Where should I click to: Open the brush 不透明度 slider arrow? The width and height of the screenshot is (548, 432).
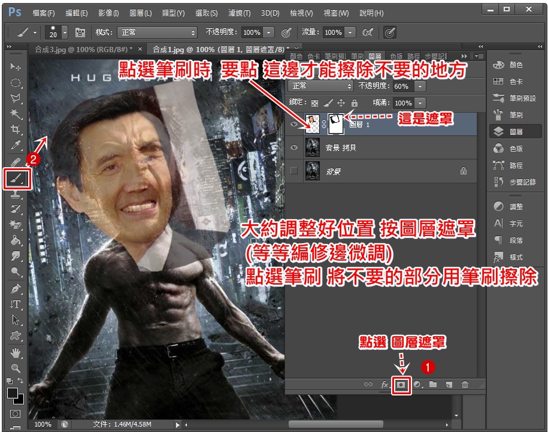coord(268,32)
